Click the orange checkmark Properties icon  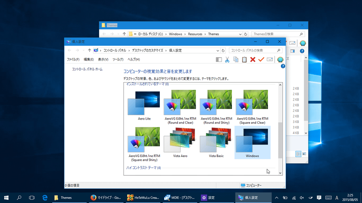[x=261, y=60]
